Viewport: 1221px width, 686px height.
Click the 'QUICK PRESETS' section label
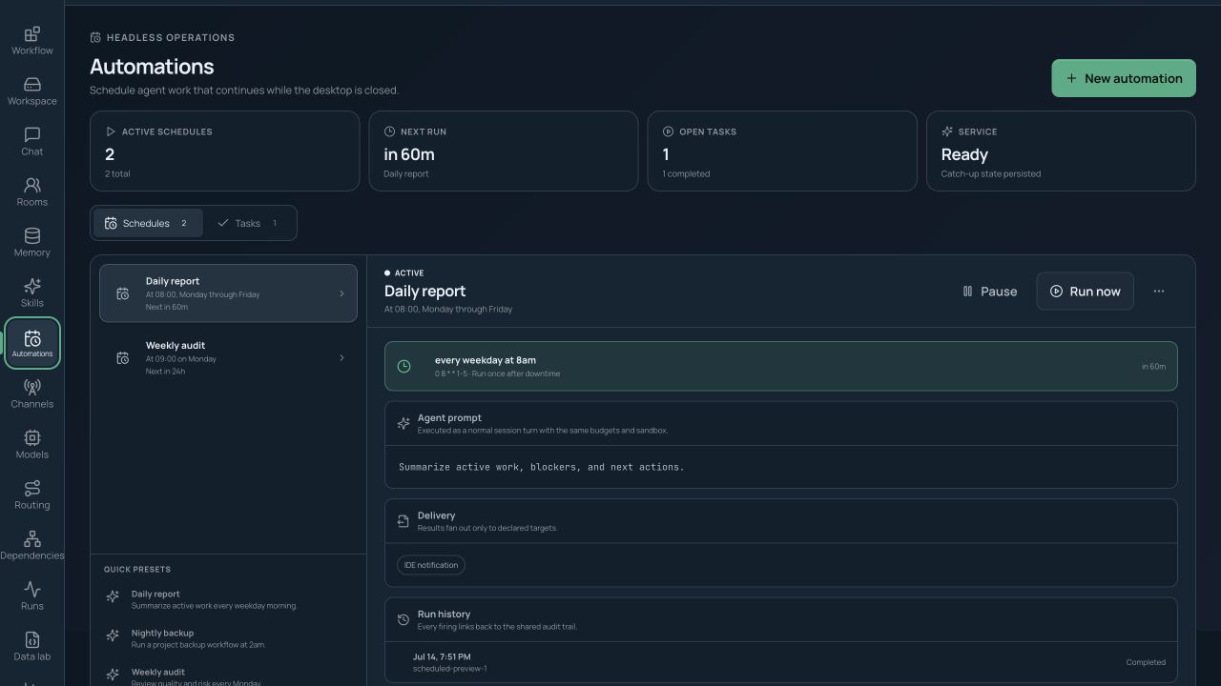point(137,570)
